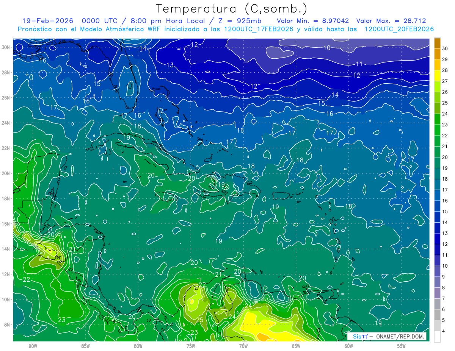Click the "25" contour label on map
Viewport: 455px width, 351px height.
[200, 320]
